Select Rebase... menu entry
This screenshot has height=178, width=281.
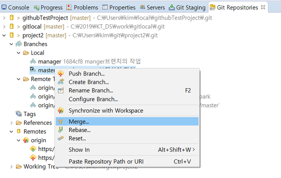(127, 130)
